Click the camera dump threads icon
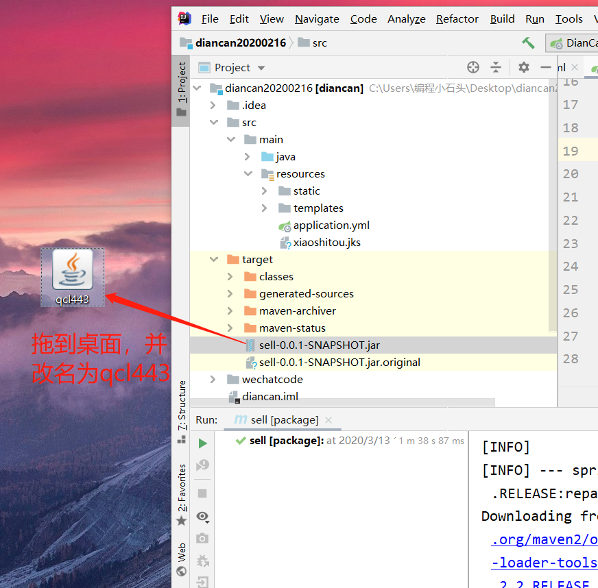The height and width of the screenshot is (588, 598). 202,538
